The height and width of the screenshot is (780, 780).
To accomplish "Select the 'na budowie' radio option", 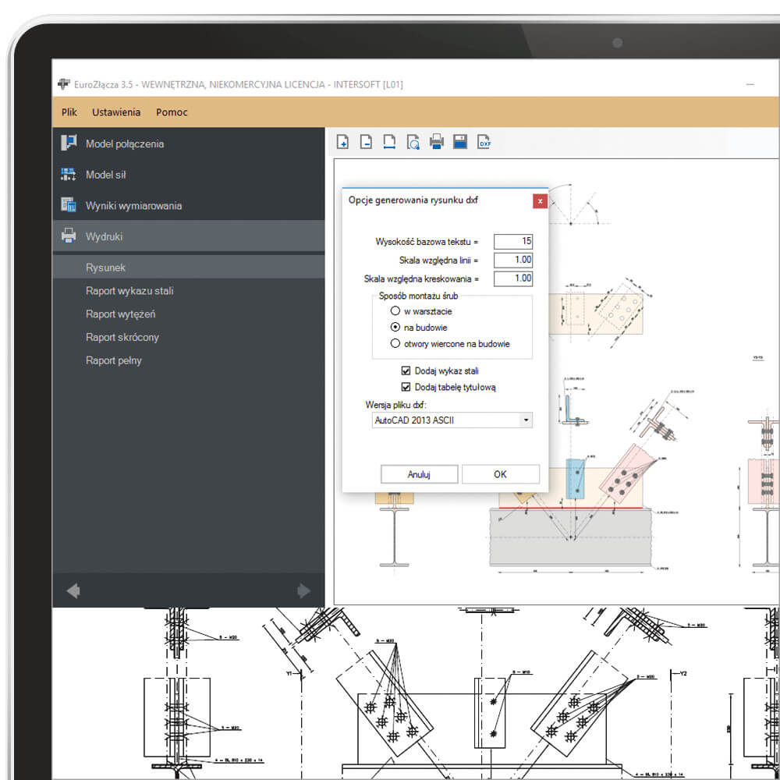I will [x=395, y=328].
